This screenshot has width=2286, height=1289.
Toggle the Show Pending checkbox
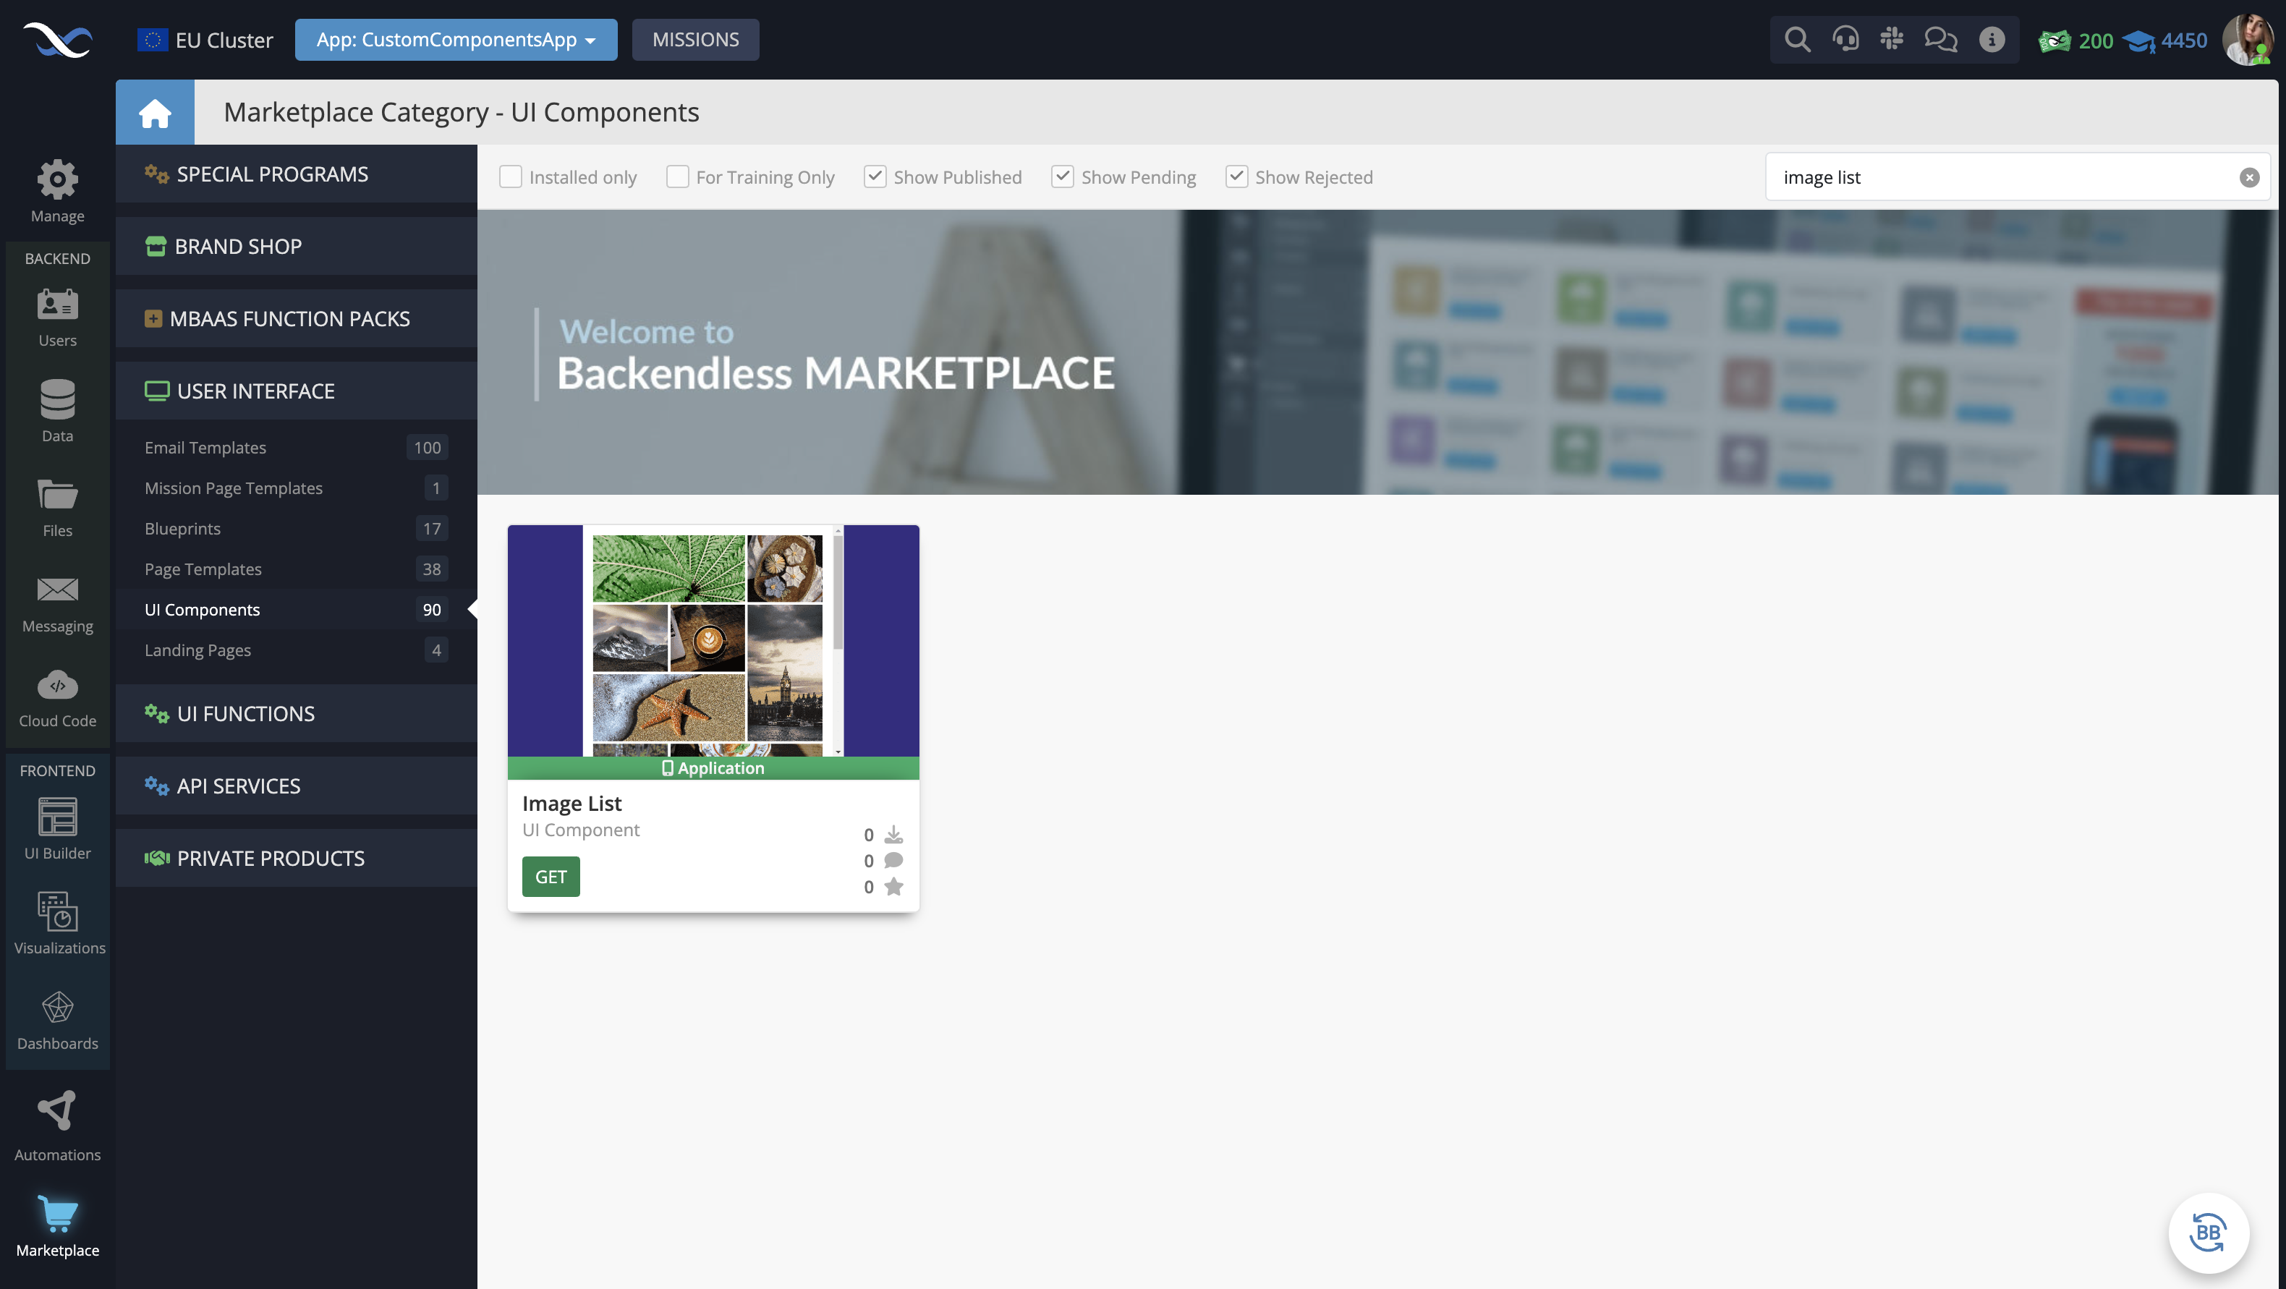1061,177
